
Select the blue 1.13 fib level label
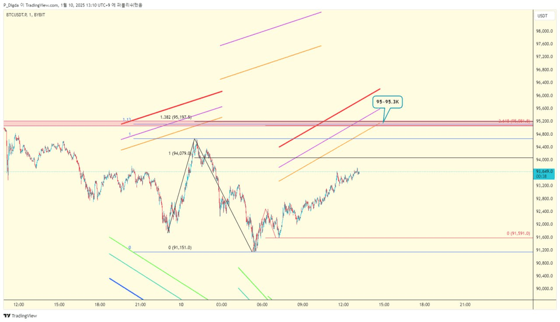pos(127,120)
